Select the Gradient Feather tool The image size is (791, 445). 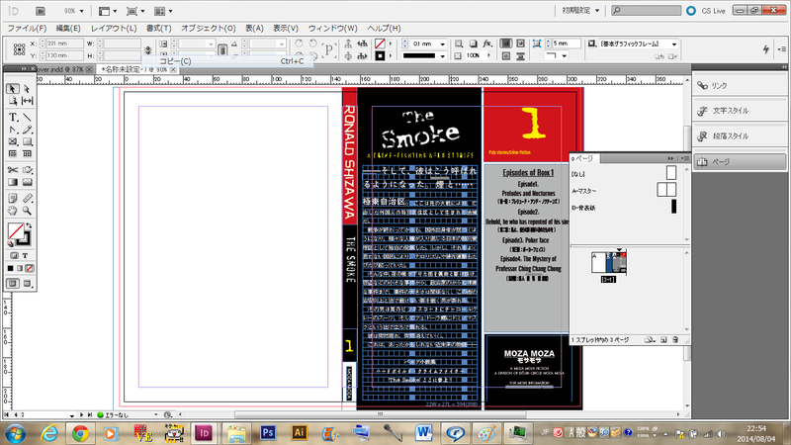coord(28,182)
